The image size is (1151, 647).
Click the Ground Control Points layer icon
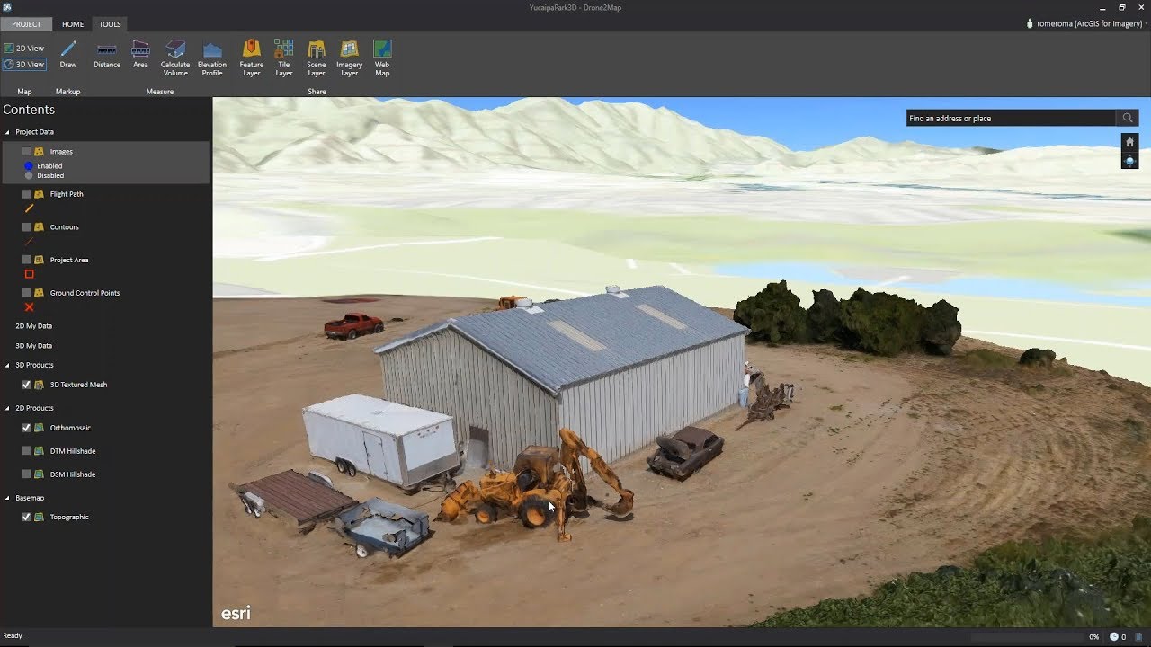pyautogui.click(x=39, y=293)
